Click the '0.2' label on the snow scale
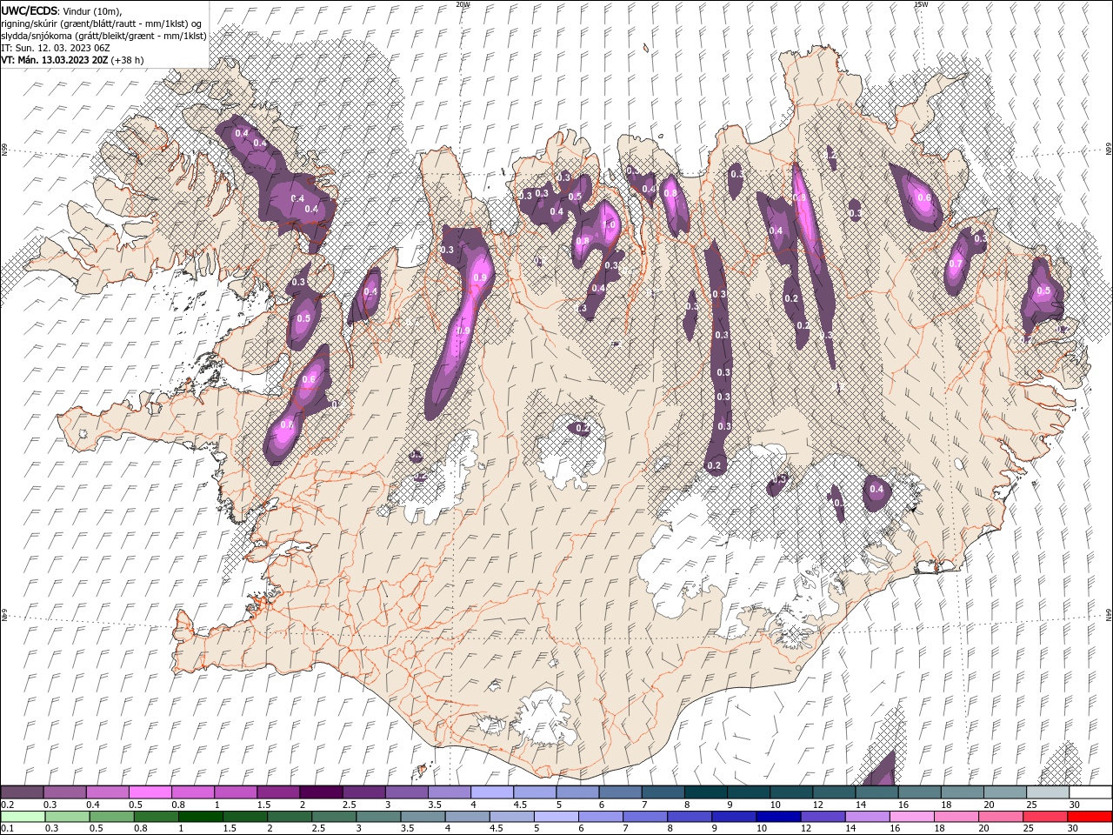Screen dimensions: 1113x835 (x=6, y=805)
